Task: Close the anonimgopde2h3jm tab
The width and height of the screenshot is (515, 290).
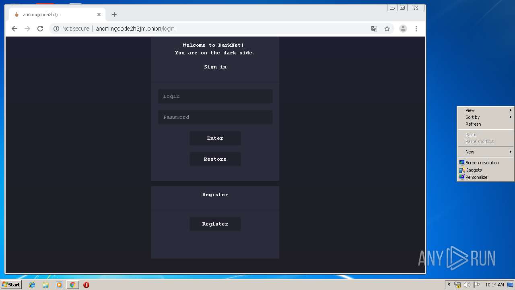Action: pyautogui.click(x=99, y=14)
